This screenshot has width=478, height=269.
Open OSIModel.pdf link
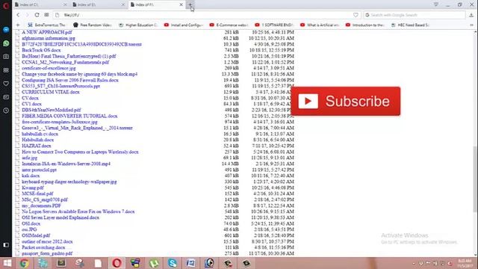point(36,235)
